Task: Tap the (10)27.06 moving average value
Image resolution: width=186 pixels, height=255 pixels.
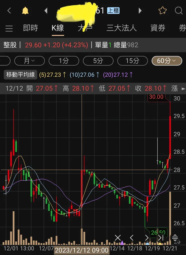Action: coord(84,75)
